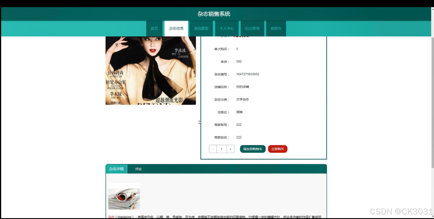This screenshot has height=219, width=434.
Task: Click the vertical page scrollbar
Action: [432, 102]
